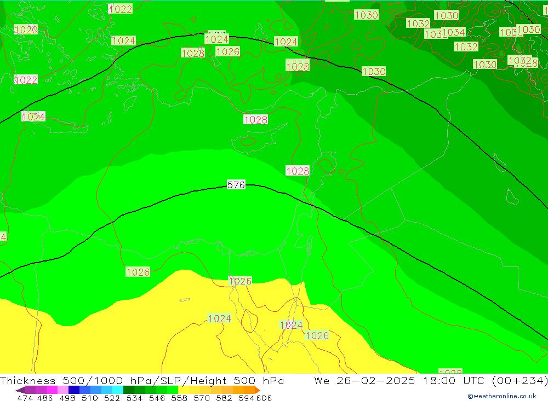Click legend value 474

click(25, 398)
